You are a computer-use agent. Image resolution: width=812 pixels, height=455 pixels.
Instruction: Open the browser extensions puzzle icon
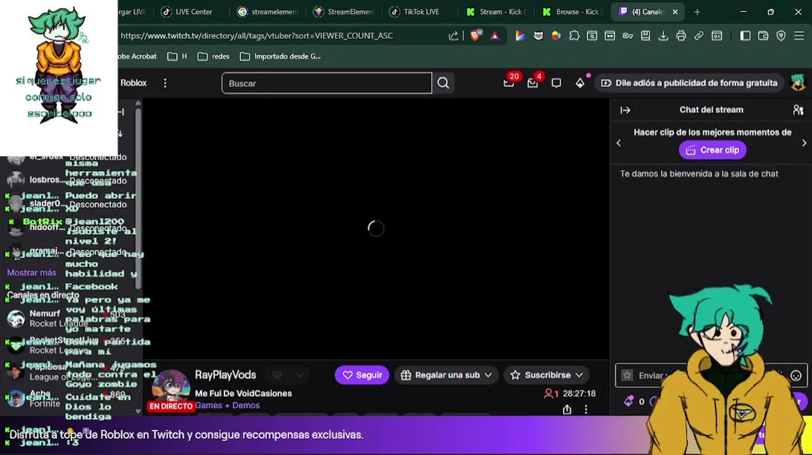(574, 36)
